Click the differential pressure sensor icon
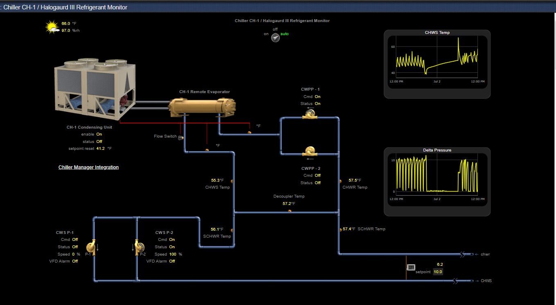This screenshot has height=305, width=556. (x=411, y=267)
